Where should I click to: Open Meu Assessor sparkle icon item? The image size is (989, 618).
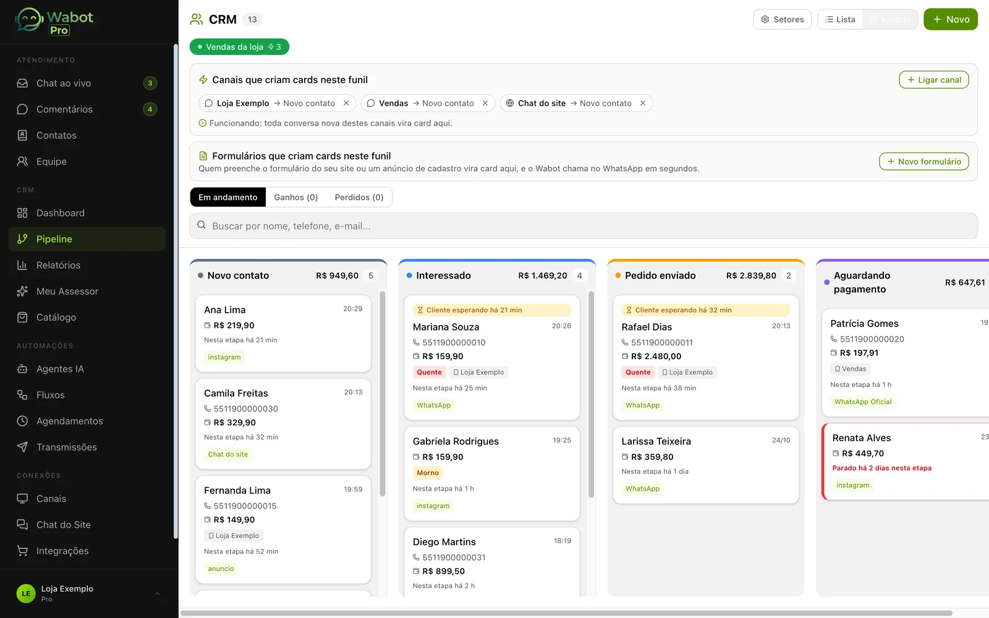87,291
